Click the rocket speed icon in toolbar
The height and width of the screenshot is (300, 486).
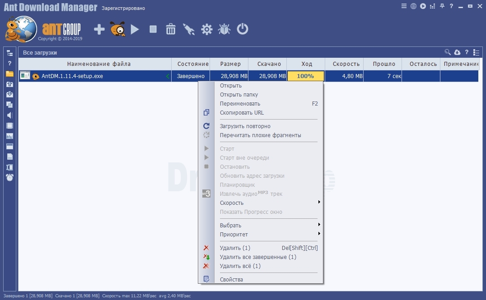188,29
